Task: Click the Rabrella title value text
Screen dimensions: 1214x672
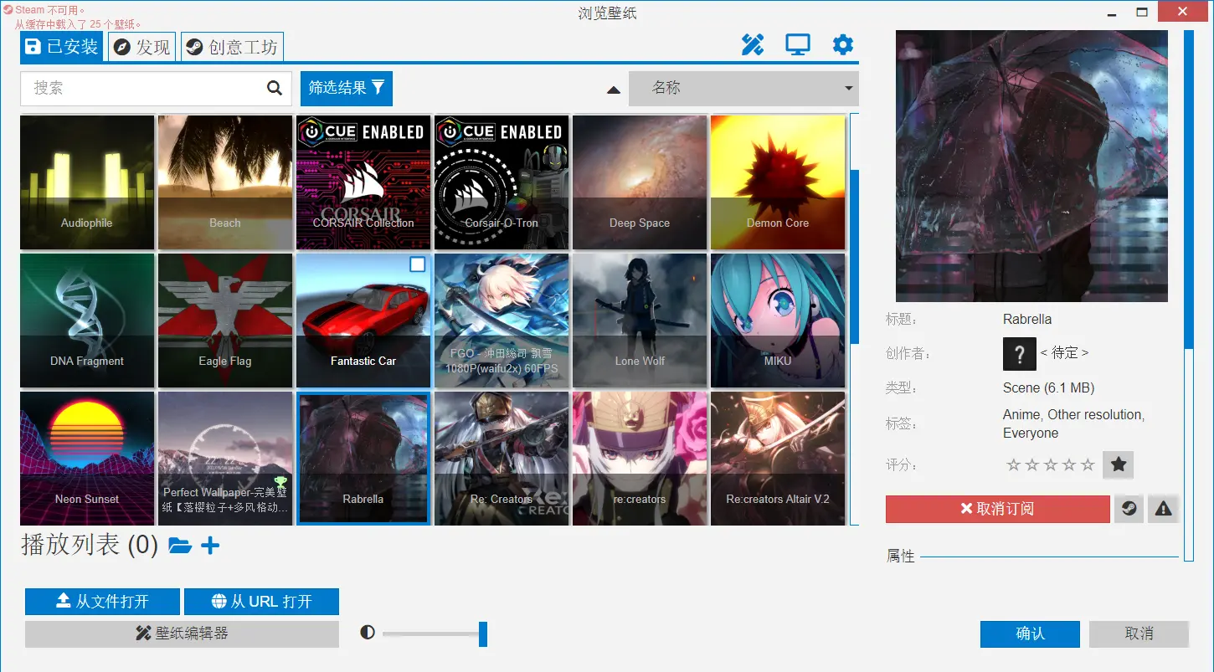Action: tap(1027, 320)
